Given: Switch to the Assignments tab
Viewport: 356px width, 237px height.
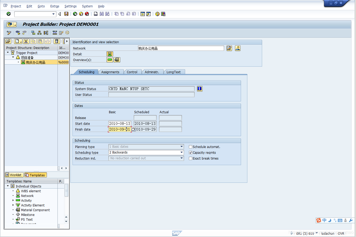Looking at the screenshot, I should (110, 72).
